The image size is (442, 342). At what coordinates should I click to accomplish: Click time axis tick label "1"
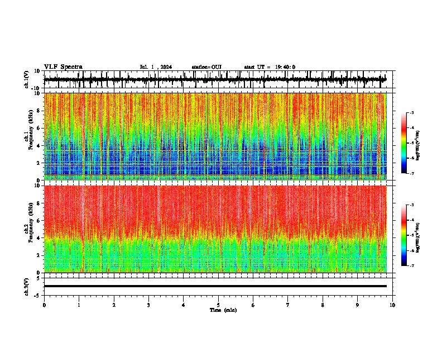click(x=79, y=305)
